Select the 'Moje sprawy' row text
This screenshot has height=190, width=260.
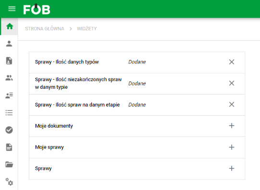pos(50,147)
